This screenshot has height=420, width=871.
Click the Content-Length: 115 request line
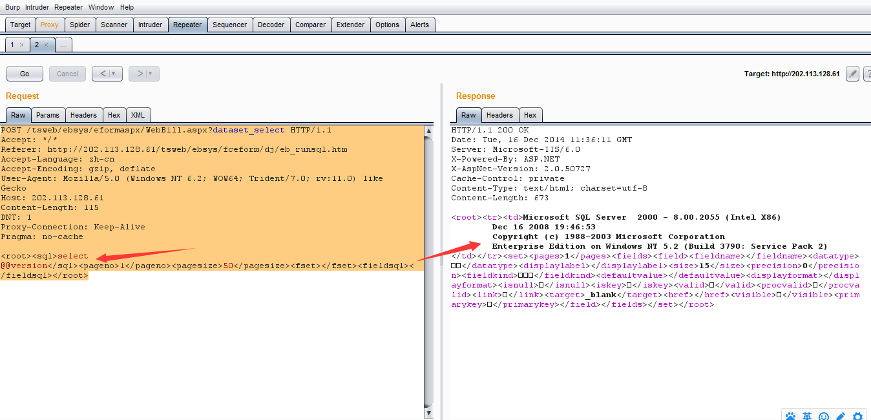[x=50, y=207]
